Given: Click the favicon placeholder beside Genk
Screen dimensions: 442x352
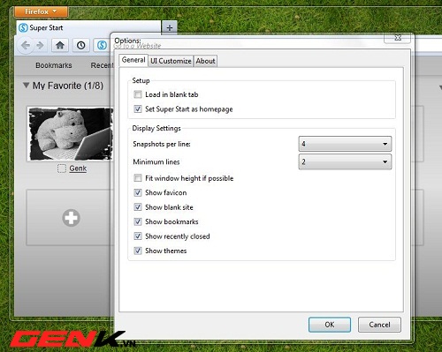Looking at the screenshot, I should click(x=62, y=169).
